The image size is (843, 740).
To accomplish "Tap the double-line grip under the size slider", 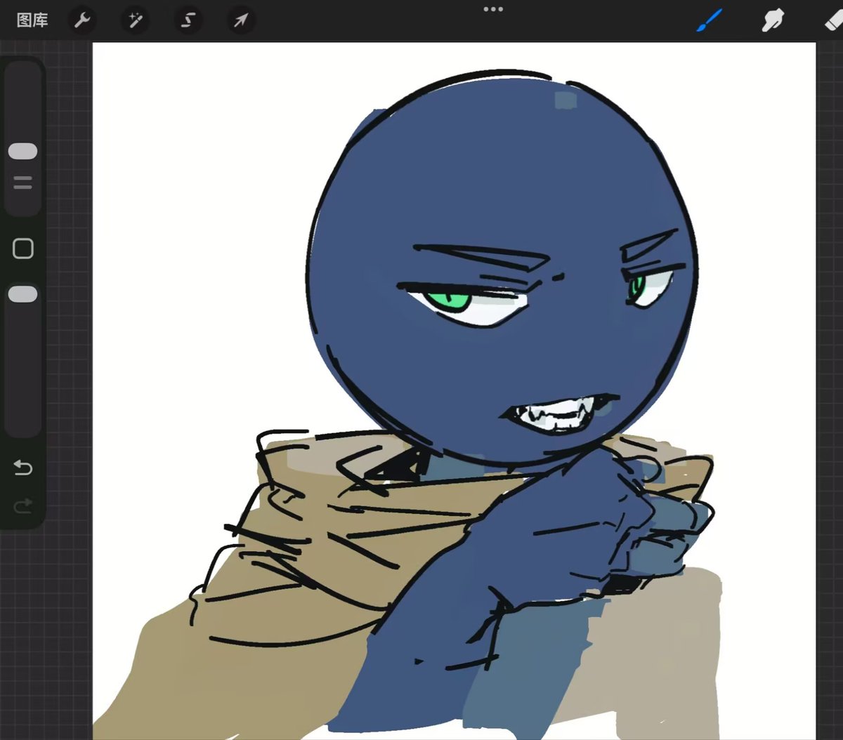I will point(22,183).
